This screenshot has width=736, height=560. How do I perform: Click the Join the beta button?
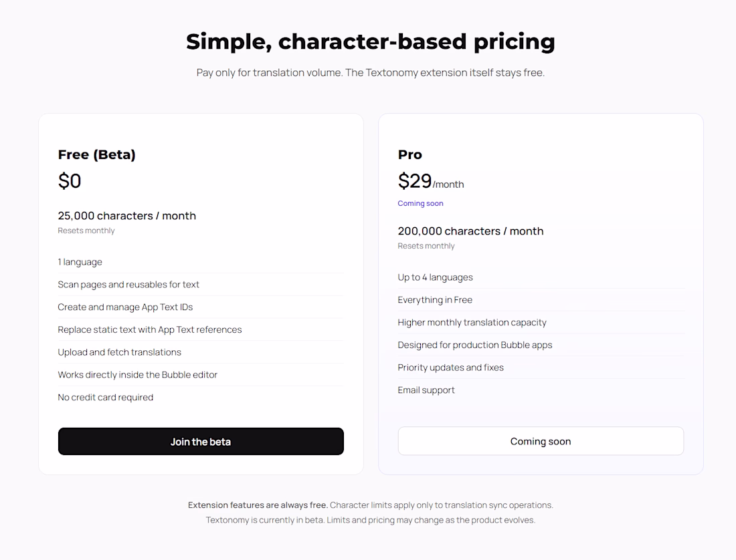(201, 442)
